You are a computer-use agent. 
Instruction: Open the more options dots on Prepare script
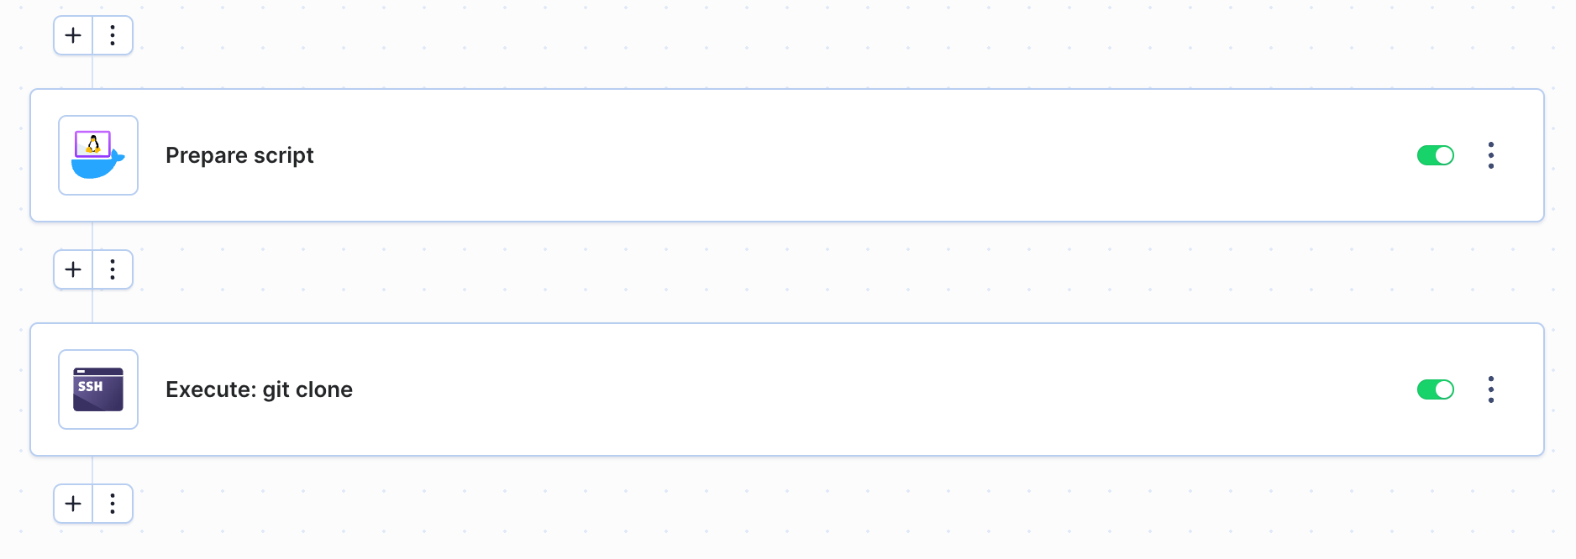click(1491, 155)
